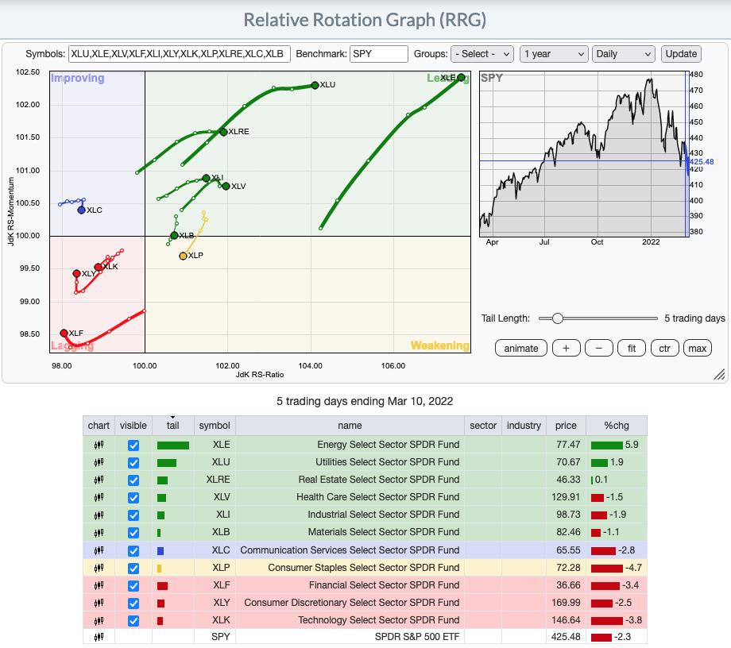731x648 pixels.
Task: Click the XLE tail length bar
Action: [x=173, y=445]
